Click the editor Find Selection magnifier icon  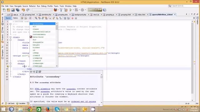[x=36, y=18]
